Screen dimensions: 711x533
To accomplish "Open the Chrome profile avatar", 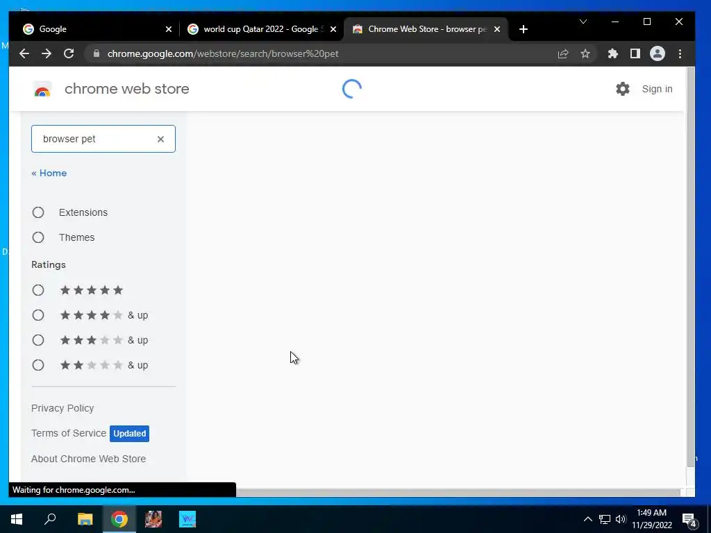I will [x=657, y=53].
